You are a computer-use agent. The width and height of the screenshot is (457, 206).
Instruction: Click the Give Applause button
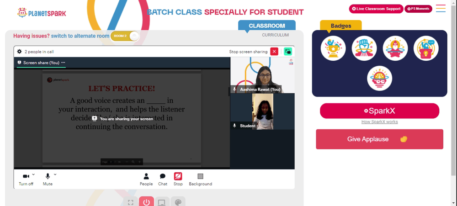tap(379, 139)
